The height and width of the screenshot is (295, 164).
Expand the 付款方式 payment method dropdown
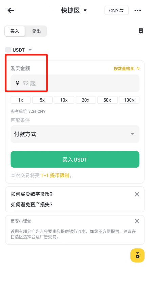75,134
